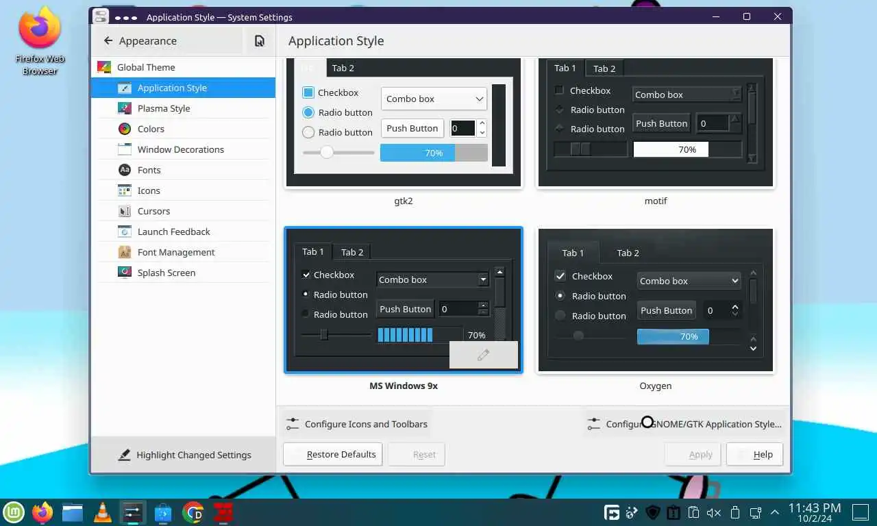Click the slider handle in MS Windows 9x preview
Image resolution: width=877 pixels, height=526 pixels.
point(324,334)
